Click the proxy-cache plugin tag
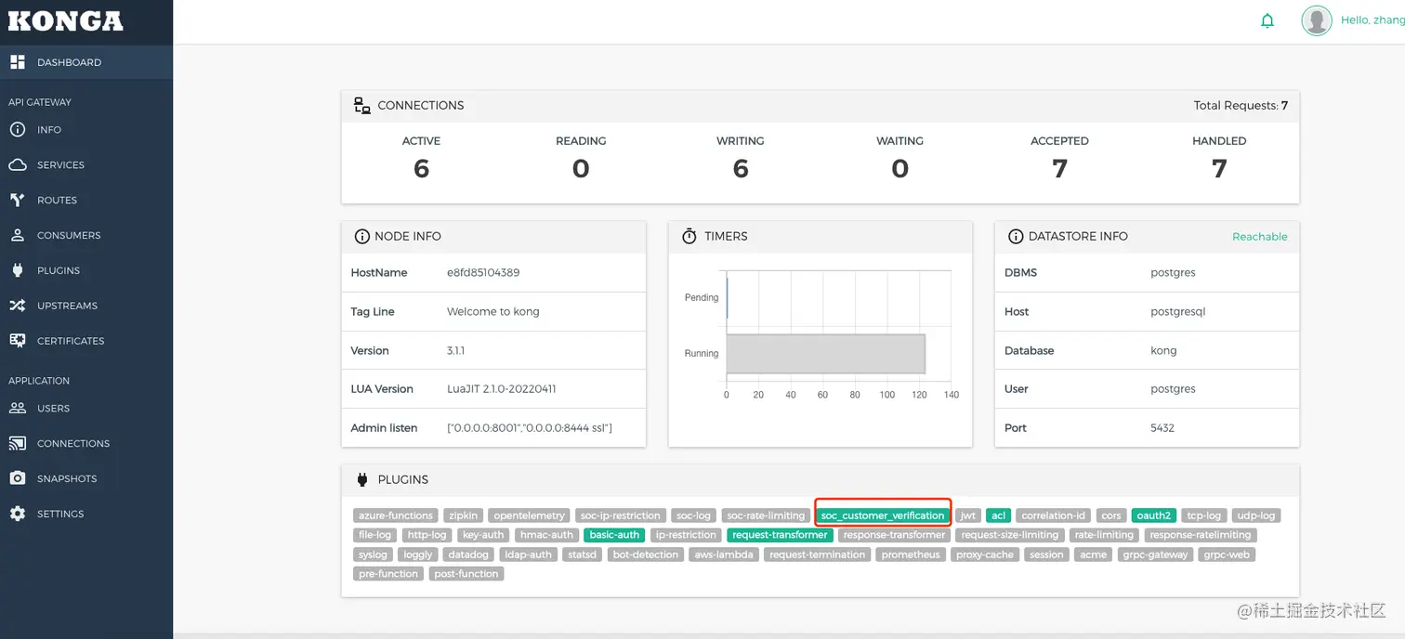The image size is (1405, 639). 985,554
